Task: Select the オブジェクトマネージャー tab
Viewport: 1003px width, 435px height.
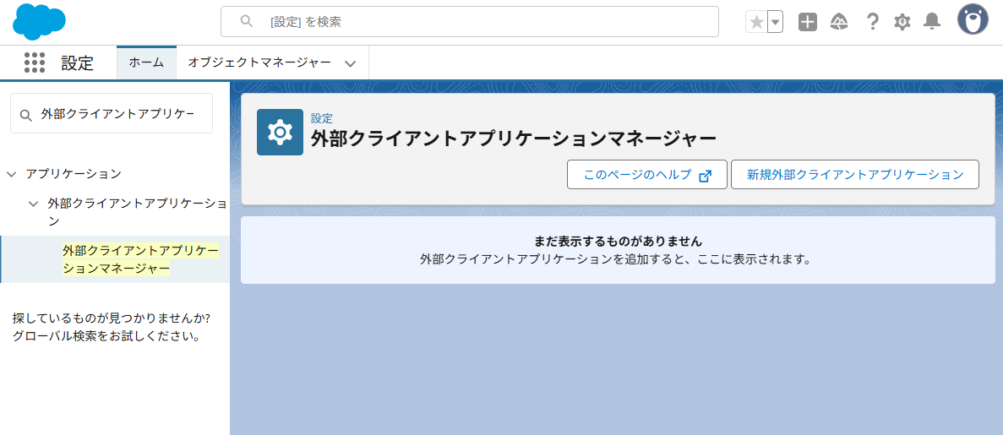Action: (259, 63)
